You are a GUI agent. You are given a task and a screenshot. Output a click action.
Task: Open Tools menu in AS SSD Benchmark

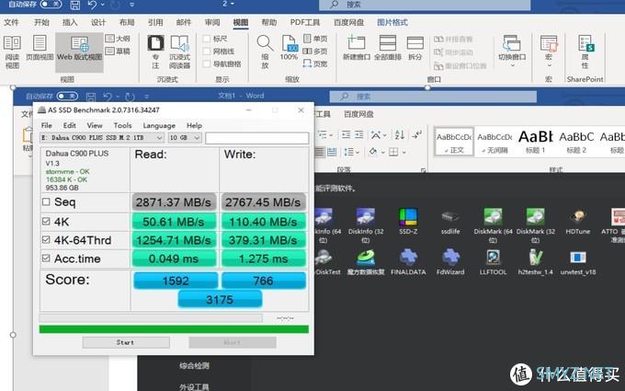click(x=122, y=125)
